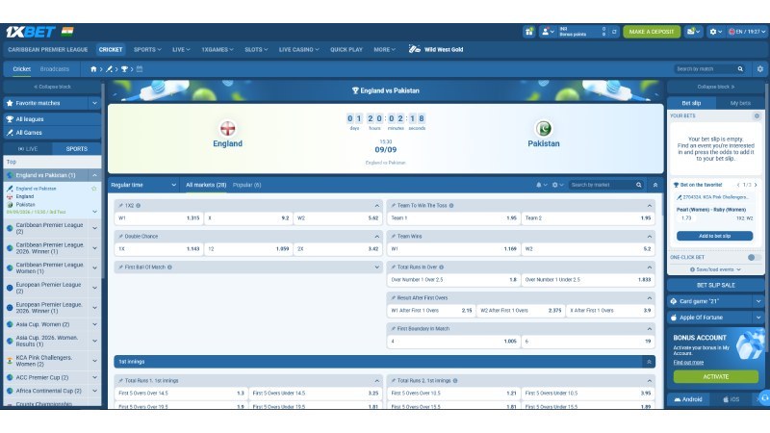Switch to Popular (6) markets tab
This screenshot has width=770, height=433.
point(247,185)
